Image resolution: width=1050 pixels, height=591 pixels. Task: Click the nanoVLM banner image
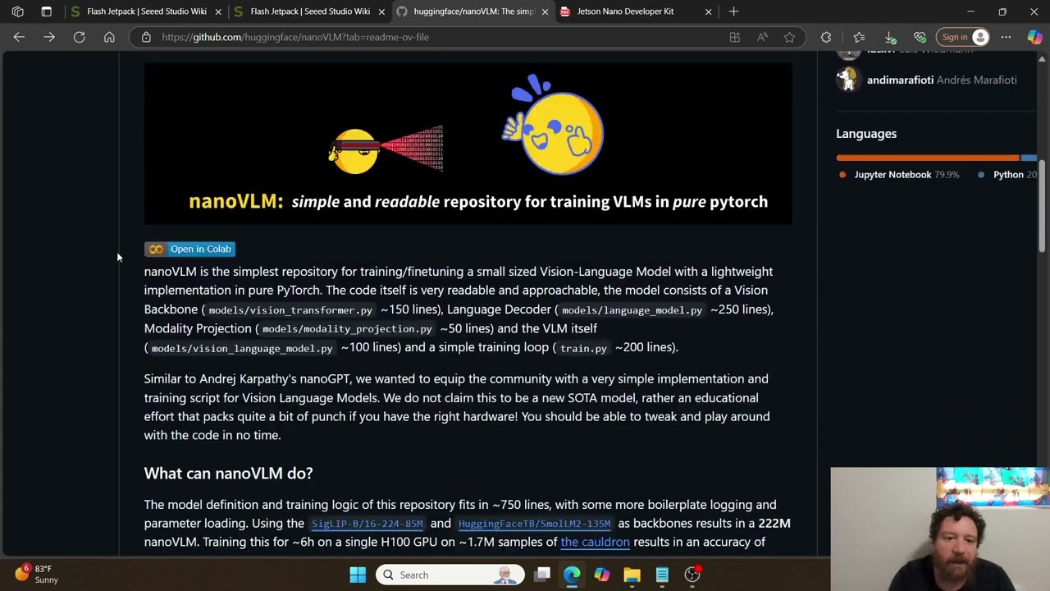468,144
